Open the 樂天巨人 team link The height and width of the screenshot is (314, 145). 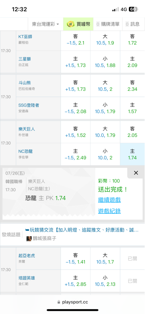[27, 129]
